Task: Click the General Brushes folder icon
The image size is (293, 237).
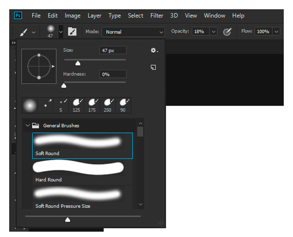Action: coord(36,125)
